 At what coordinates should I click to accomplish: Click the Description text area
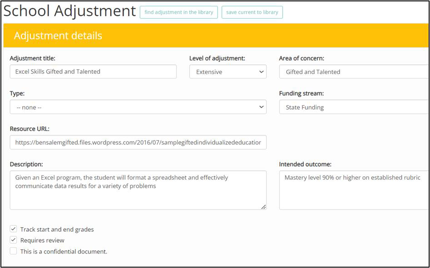[x=138, y=190]
